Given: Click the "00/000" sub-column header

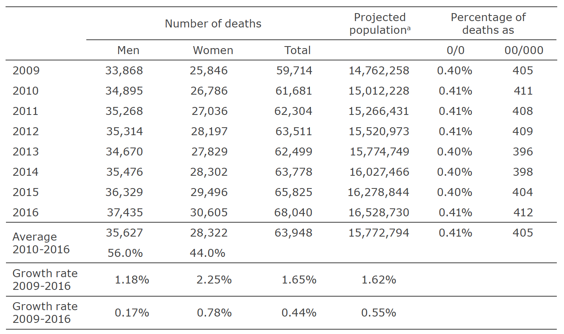Looking at the screenshot, I should click(523, 50).
